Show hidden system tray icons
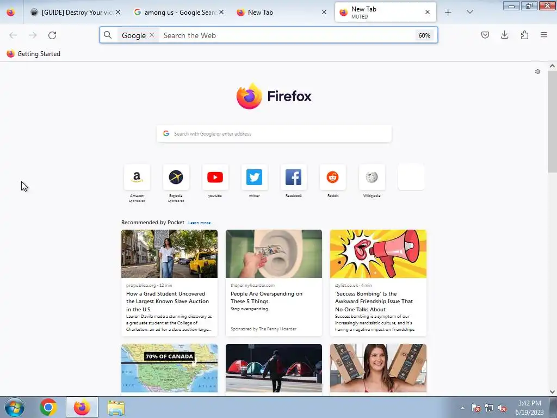Image resolution: width=557 pixels, height=418 pixels. point(462,408)
